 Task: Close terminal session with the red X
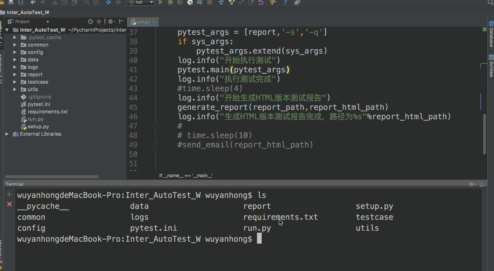(9, 204)
